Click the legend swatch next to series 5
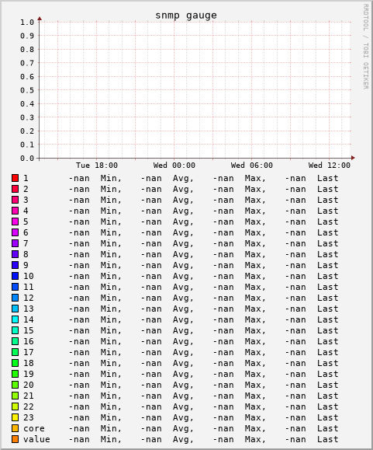373x450 pixels. tap(16, 222)
